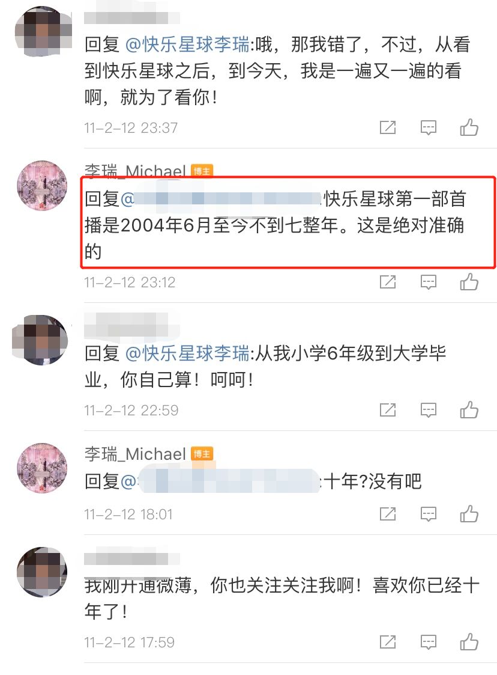
Task: Like the comment posted at 22:59
Action: (x=469, y=410)
